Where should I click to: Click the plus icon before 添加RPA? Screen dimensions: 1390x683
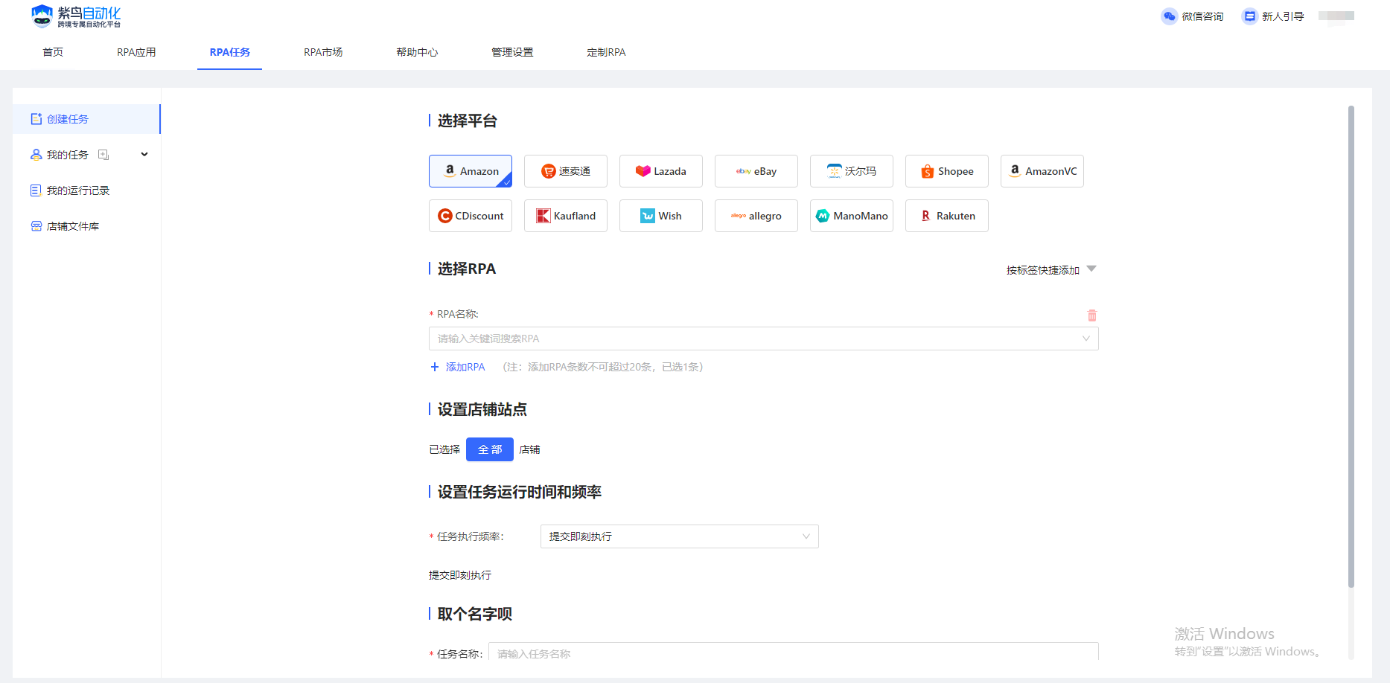435,367
